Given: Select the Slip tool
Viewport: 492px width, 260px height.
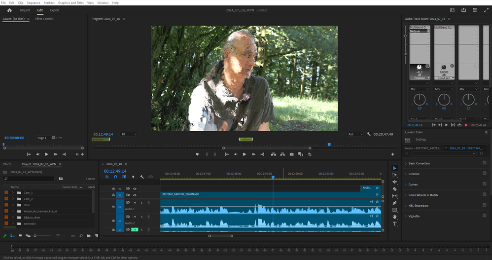Looking at the screenshot, I should click(x=395, y=196).
